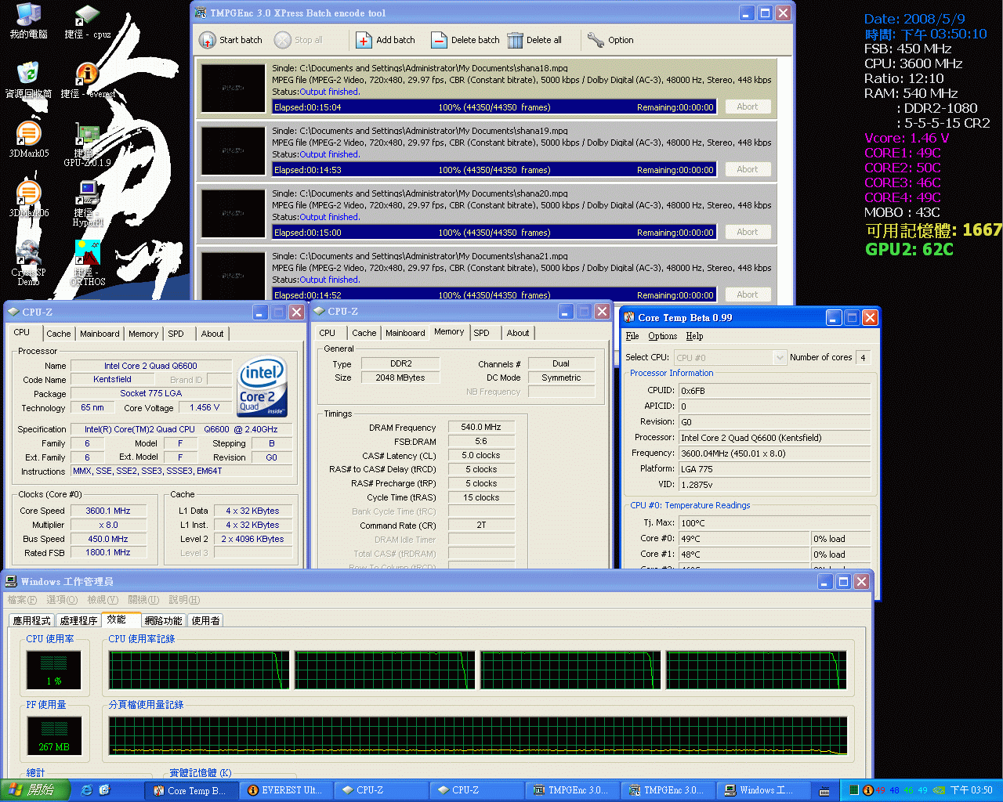The width and height of the screenshot is (1003, 802).
Task: Click the taskbar clock showing 03:50
Action: pos(971,790)
